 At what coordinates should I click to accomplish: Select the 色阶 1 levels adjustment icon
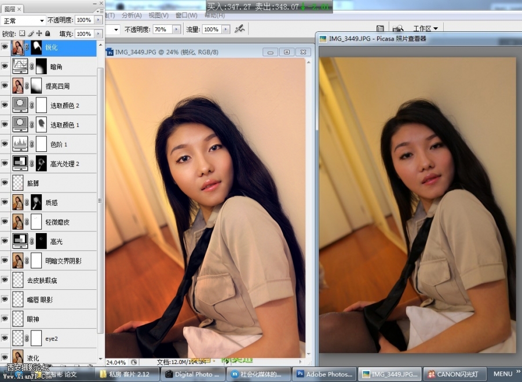(20, 144)
